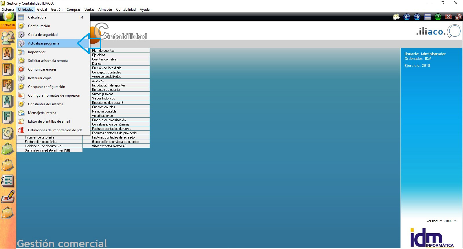
Task: Click the orange FAC document sidebar icon
Action: [x=8, y=86]
